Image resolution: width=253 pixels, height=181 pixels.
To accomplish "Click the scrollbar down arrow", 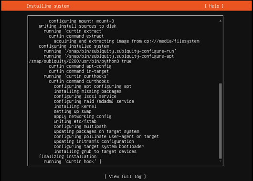I will (x=220, y=161).
